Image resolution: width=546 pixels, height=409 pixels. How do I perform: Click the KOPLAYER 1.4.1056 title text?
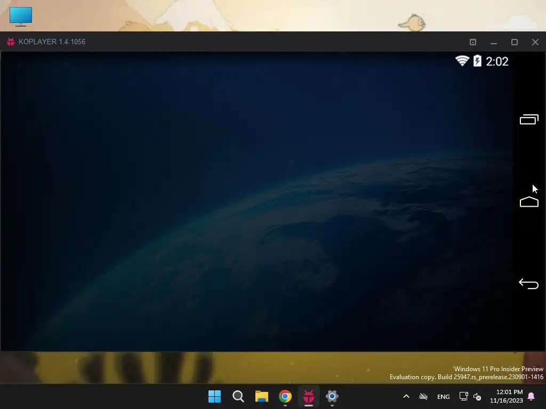point(52,42)
